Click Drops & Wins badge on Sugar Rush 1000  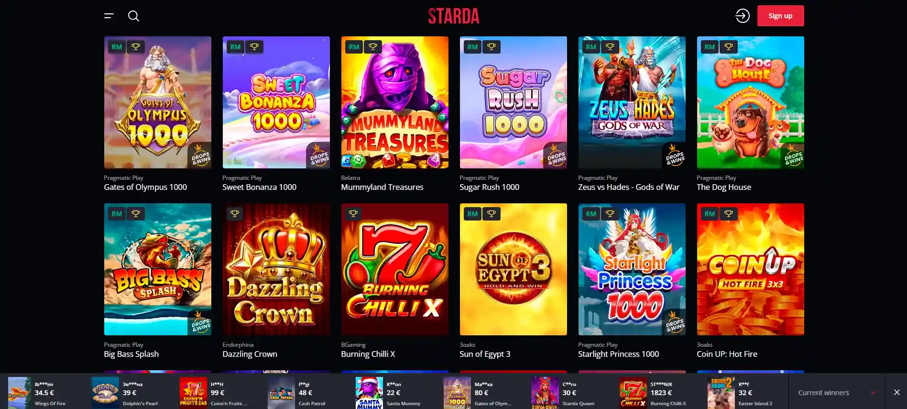[556, 156]
